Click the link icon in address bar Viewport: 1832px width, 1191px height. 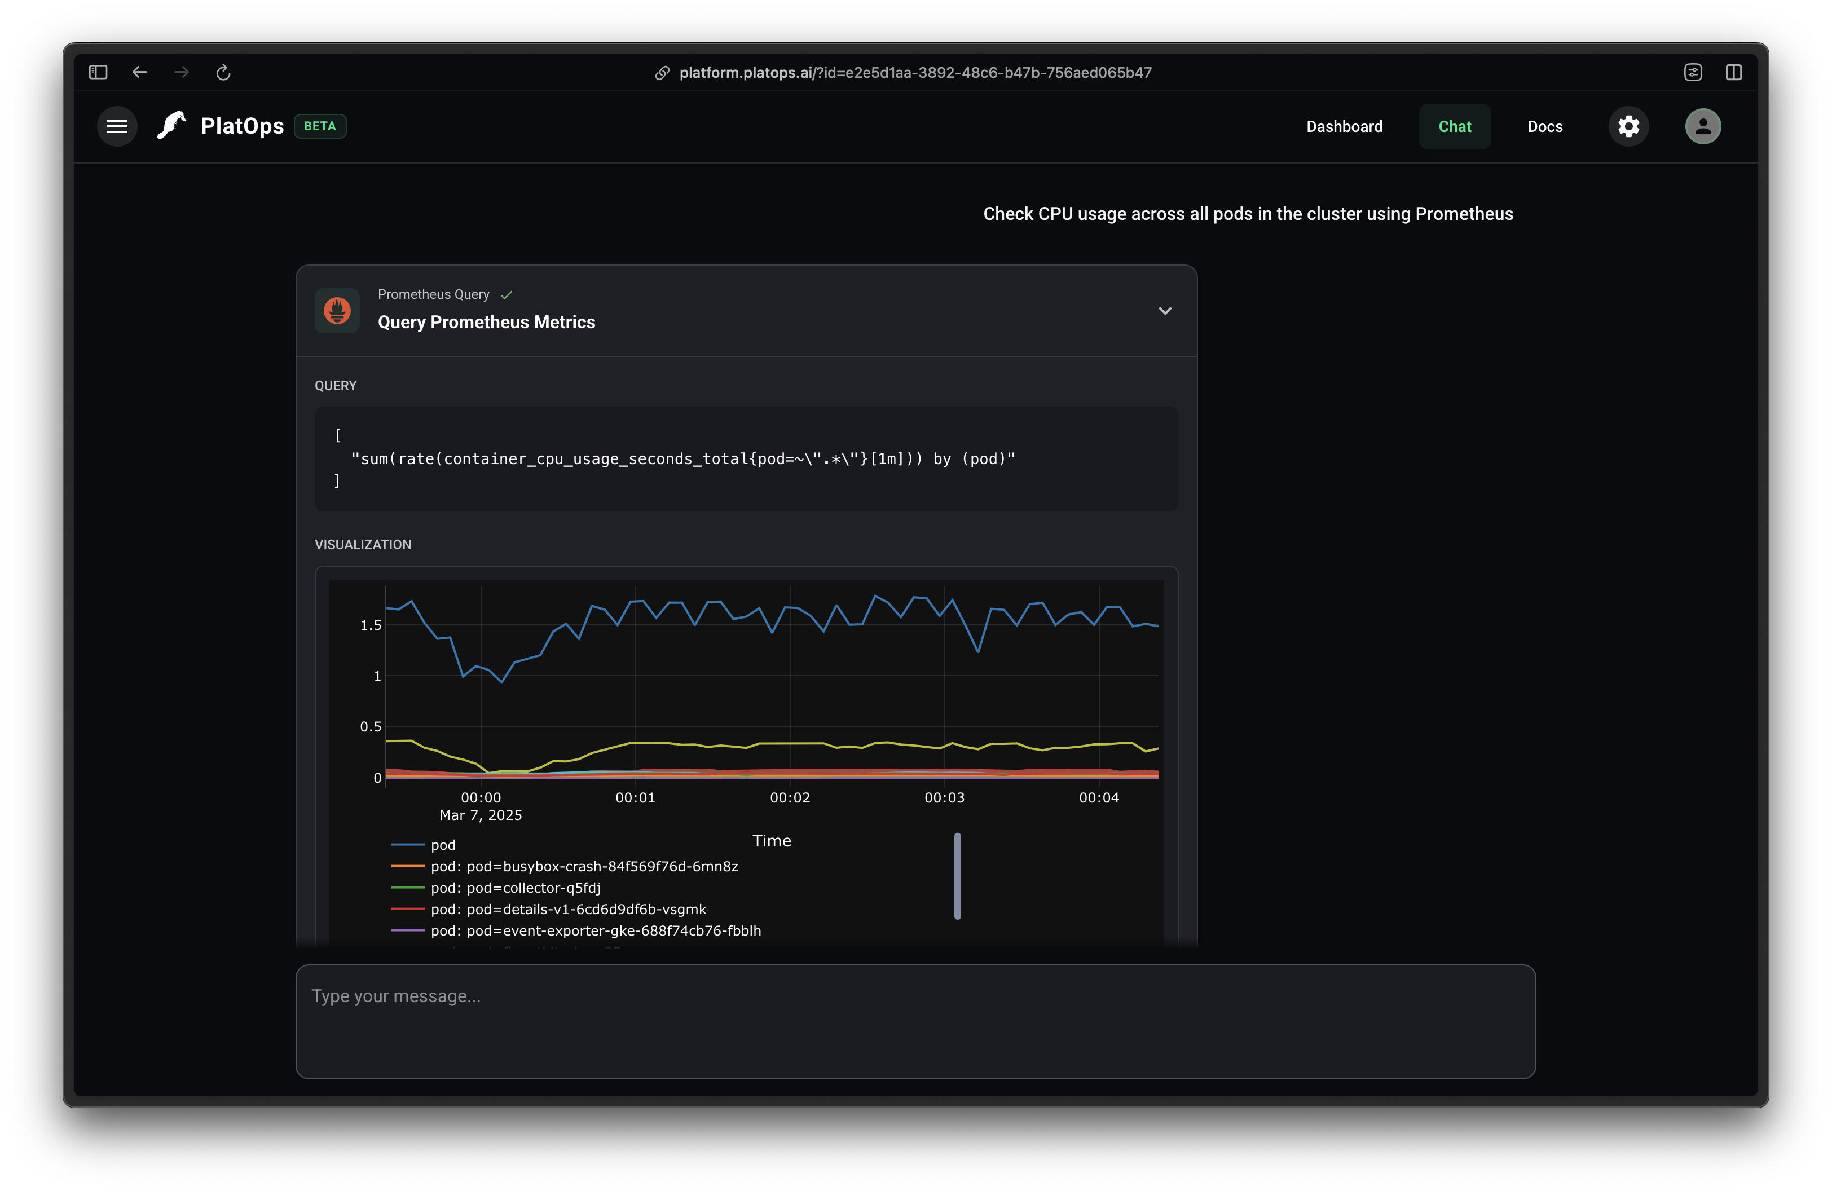tap(662, 72)
